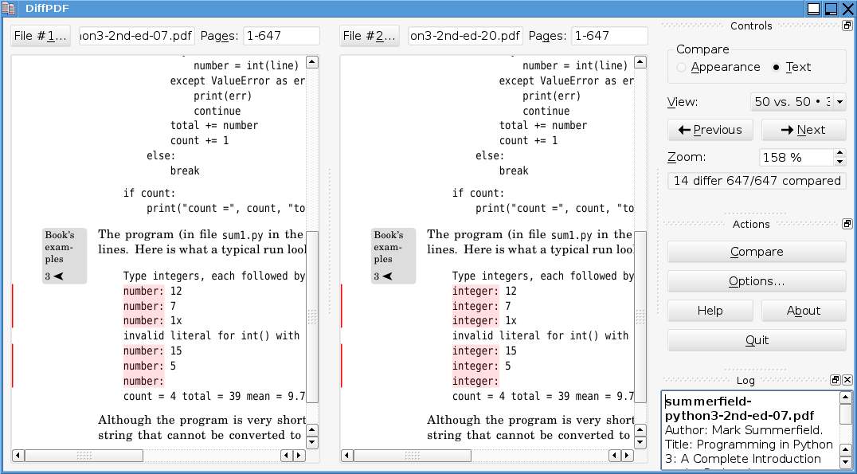Close the Log panel with its X icon
Viewport: 857px width, 474px height.
point(847,380)
